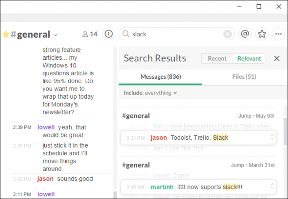The height and width of the screenshot is (199, 288).
Task: Click jason's name on 'sounds good' message
Action: [x=45, y=179]
